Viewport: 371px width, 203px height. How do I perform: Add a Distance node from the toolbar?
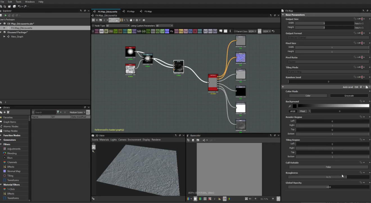(x=130, y=31)
